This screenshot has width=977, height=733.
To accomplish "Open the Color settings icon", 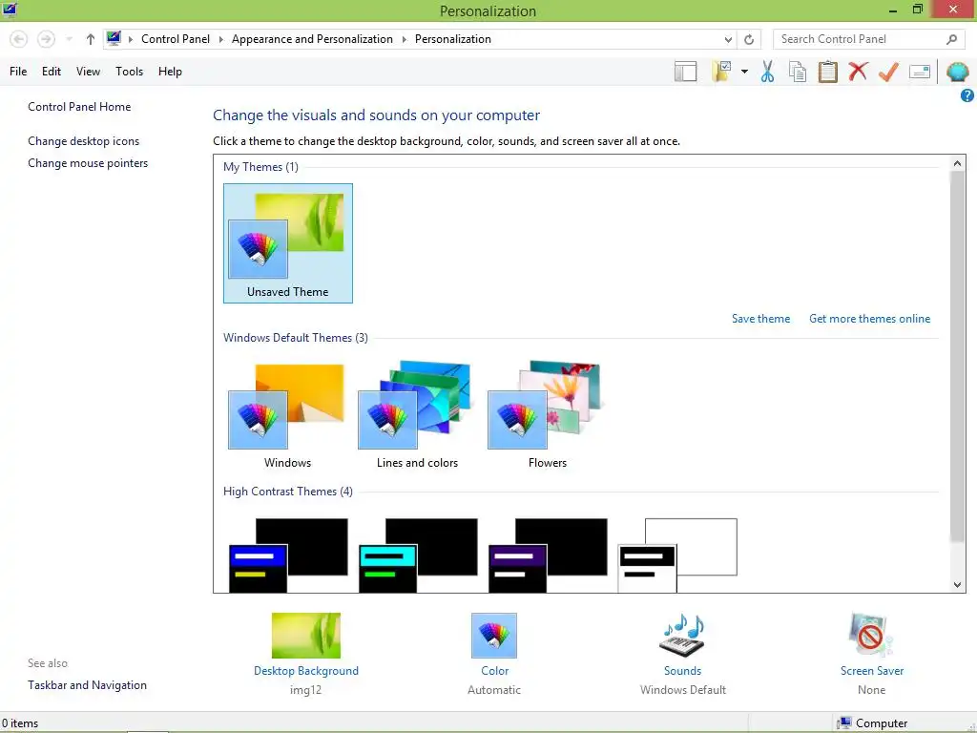I will click(x=494, y=636).
